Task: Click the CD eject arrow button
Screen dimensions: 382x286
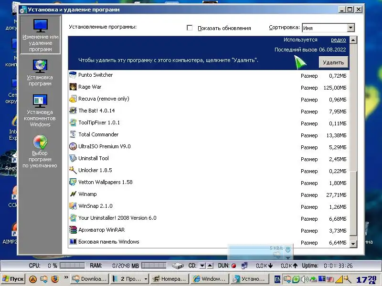Action: click(x=210, y=266)
